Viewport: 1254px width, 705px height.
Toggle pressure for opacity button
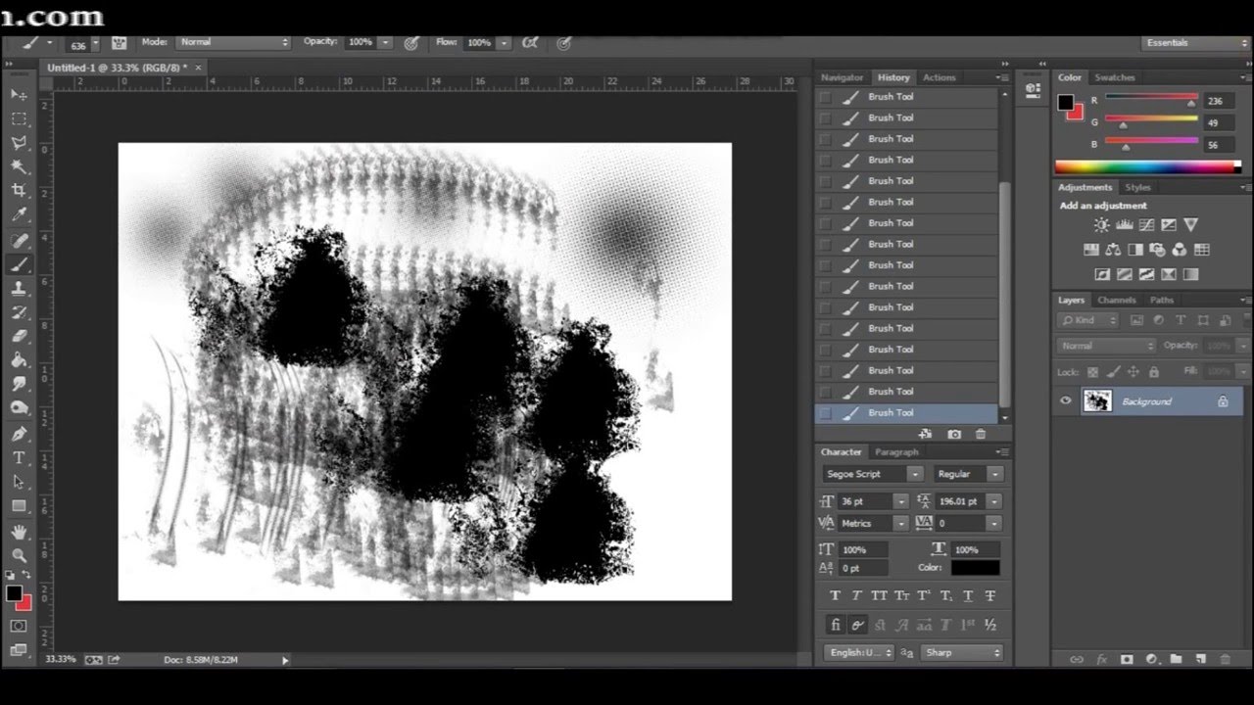(x=411, y=43)
